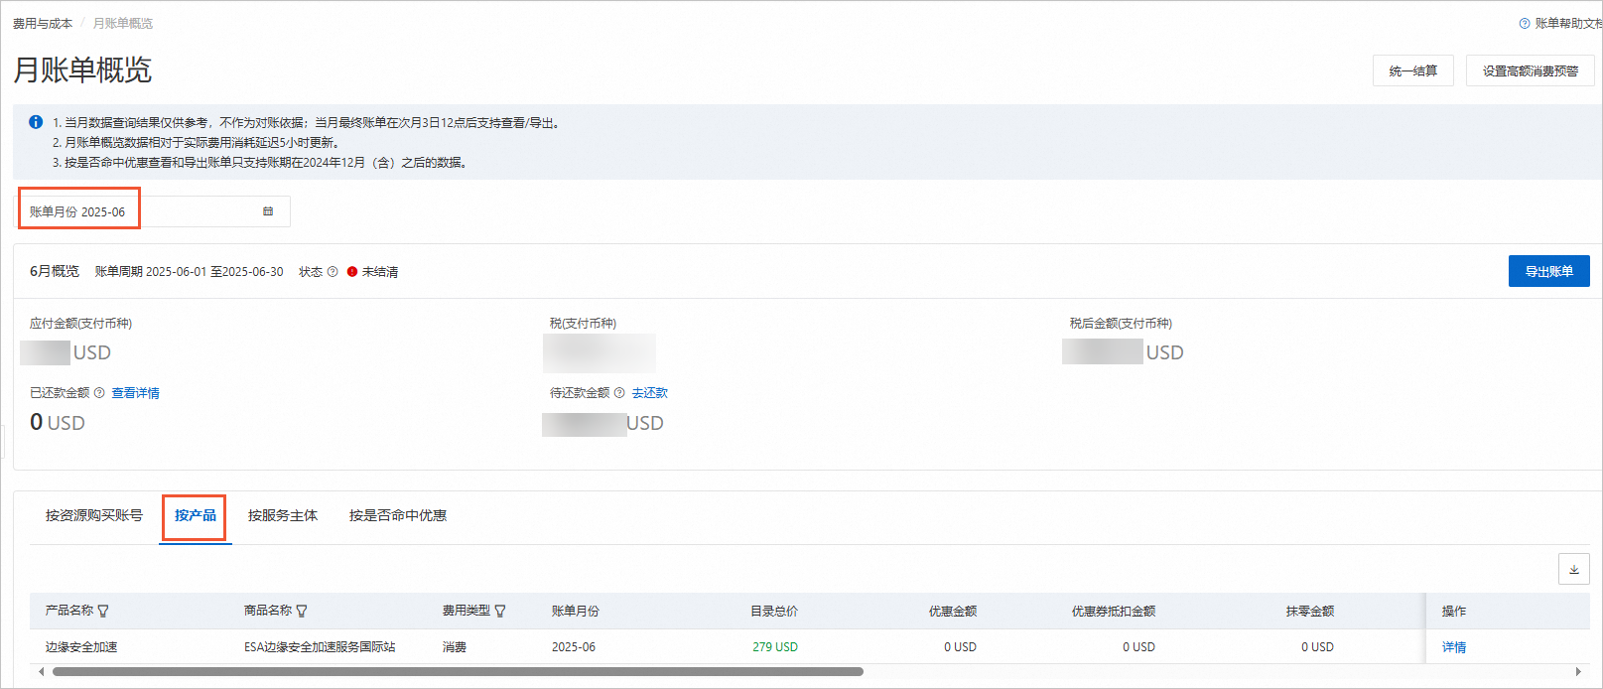The image size is (1603, 689).
Task: Click the blue 导出账单 button
Action: pos(1549,271)
